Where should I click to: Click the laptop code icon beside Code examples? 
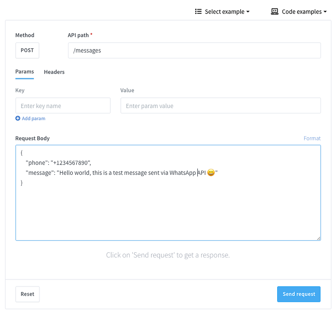[275, 12]
